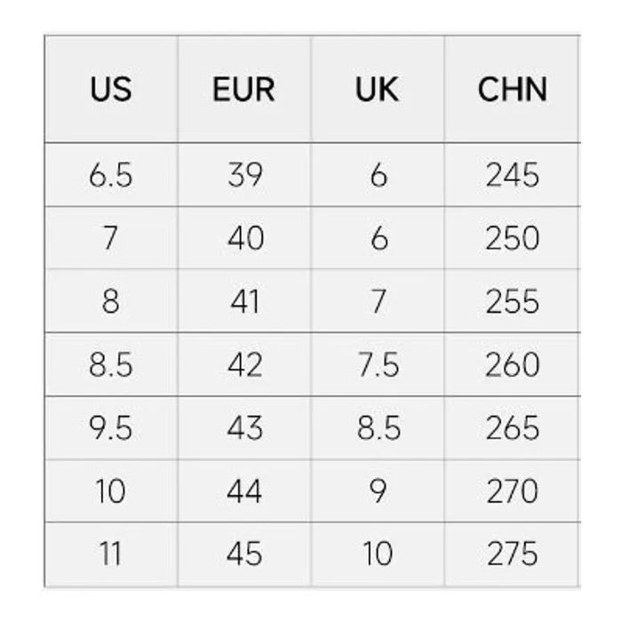Select EUR size 39 cell
622x622 pixels.
pos(244,175)
